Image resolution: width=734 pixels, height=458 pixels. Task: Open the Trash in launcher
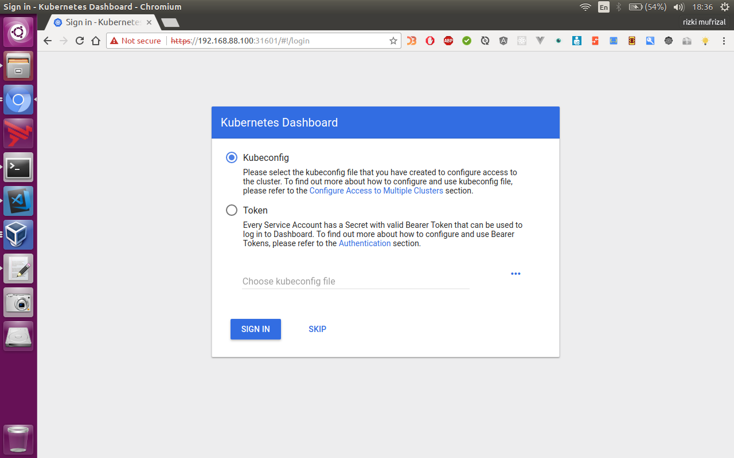coord(18,439)
